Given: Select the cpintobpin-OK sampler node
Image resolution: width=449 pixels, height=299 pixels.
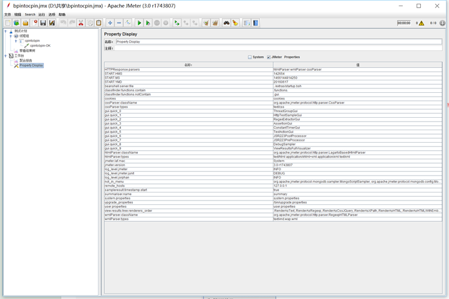Looking at the screenshot, I should click(x=41, y=45).
